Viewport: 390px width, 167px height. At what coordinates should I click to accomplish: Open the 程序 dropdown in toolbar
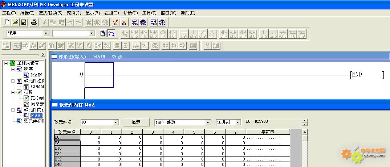[46, 33]
